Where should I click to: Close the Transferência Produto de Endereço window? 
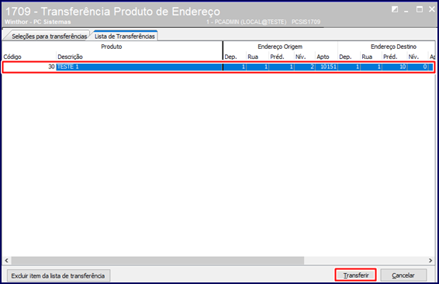coord(432,9)
